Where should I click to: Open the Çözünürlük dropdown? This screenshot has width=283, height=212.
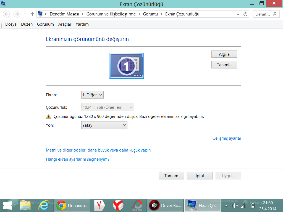coord(108,107)
